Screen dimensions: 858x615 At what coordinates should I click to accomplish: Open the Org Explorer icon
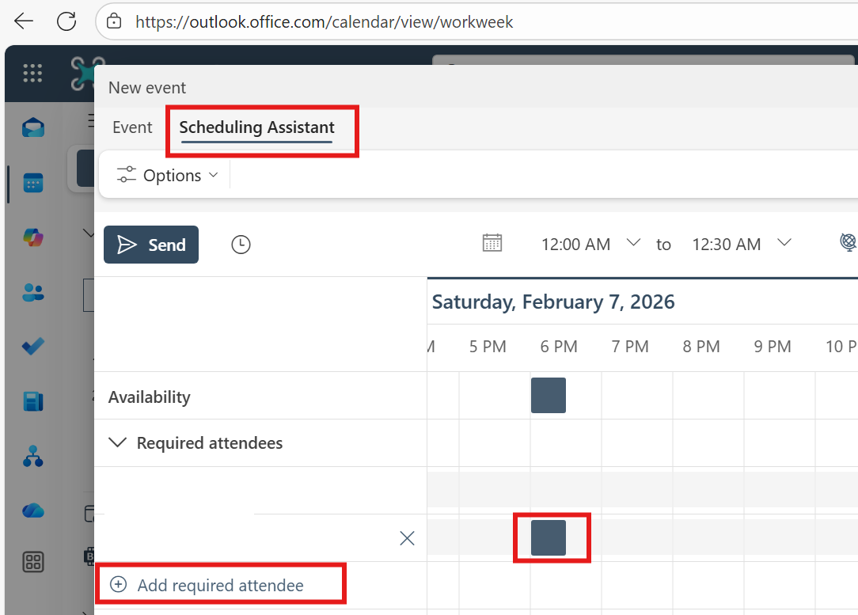coord(32,456)
